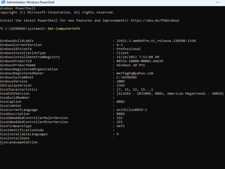Click the Administrator: Windows PowerShell title text
Screen dimensions: 225x169
(28, 2)
